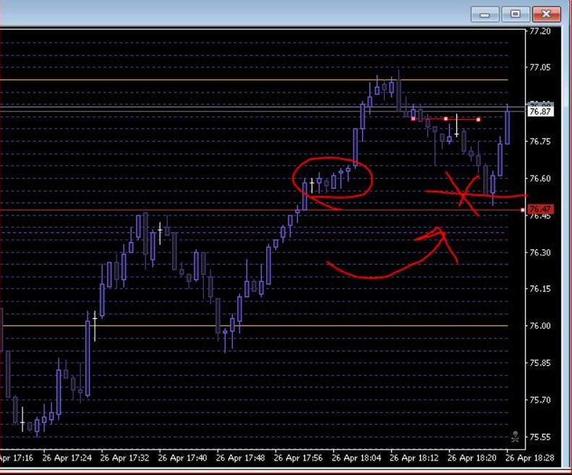
Task: Click the 76.30 price axis label
Action: 540,252
